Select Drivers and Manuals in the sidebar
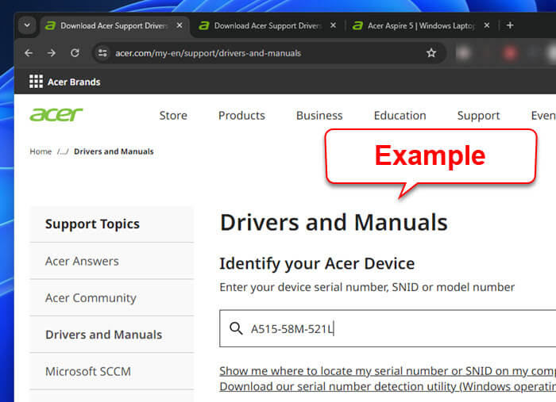This screenshot has width=556, height=402. pos(112,335)
